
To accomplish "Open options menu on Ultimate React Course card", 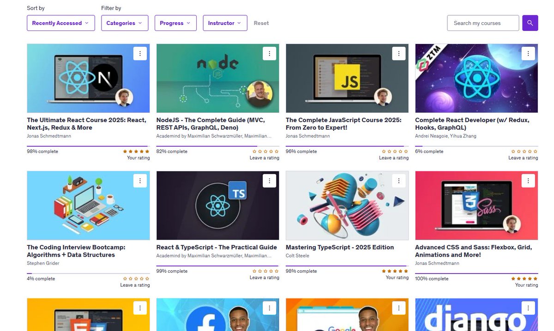I will pyautogui.click(x=140, y=54).
